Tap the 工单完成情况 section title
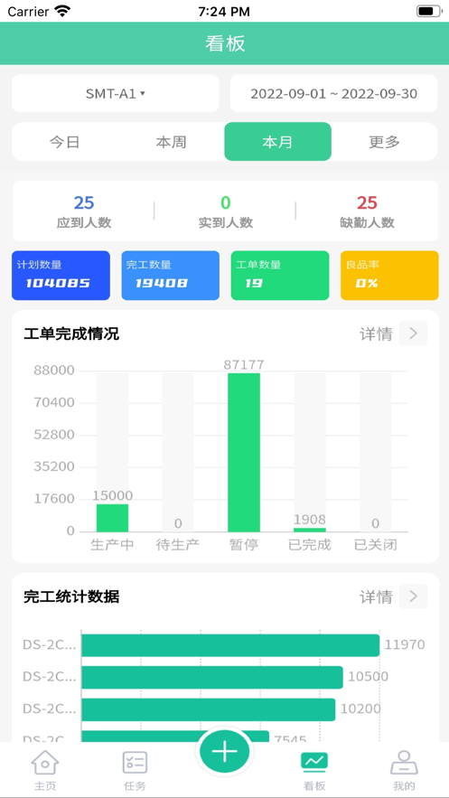The height and width of the screenshot is (798, 449). pyautogui.click(x=71, y=333)
